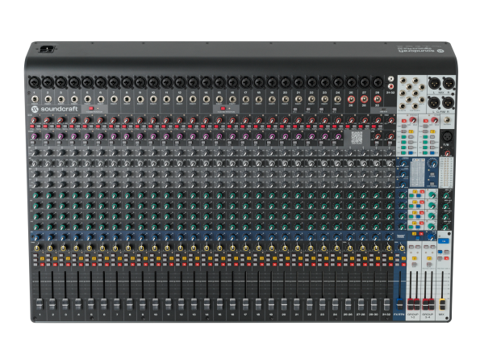Click the red RCA input jack for 31-32
The height and width of the screenshot is (363, 484).
pyautogui.click(x=390, y=86)
